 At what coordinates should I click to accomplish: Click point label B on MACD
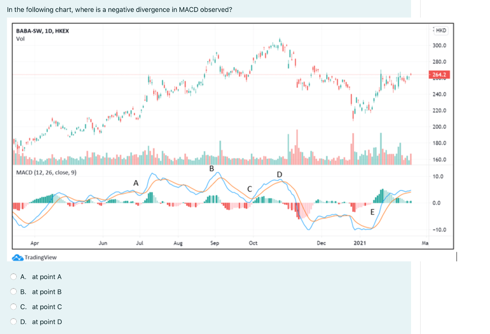coord(212,169)
